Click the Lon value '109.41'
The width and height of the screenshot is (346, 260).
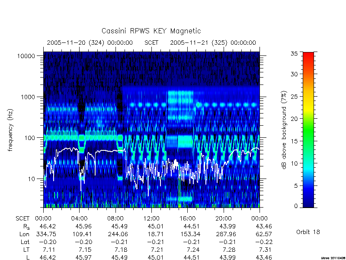[x=82, y=234]
